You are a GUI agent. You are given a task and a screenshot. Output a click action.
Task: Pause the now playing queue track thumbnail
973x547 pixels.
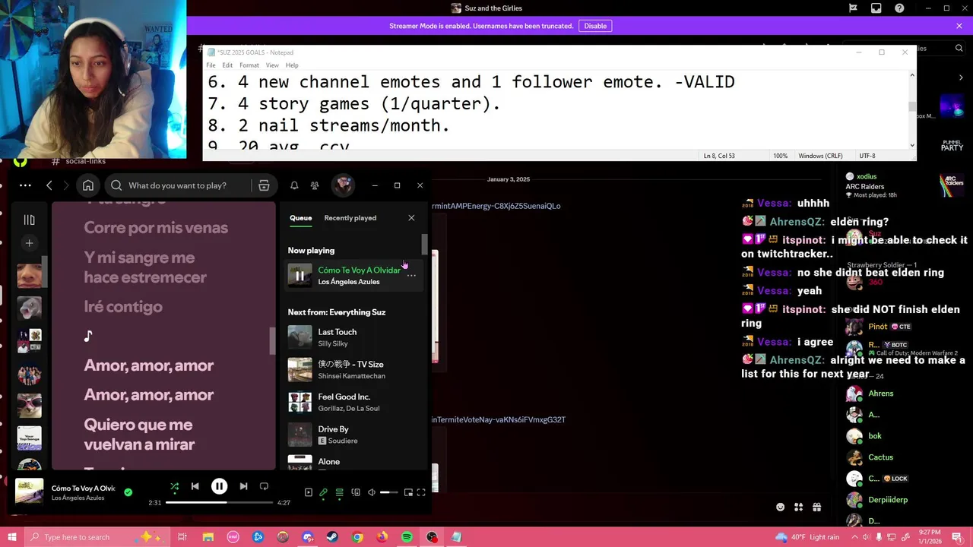tap(300, 276)
